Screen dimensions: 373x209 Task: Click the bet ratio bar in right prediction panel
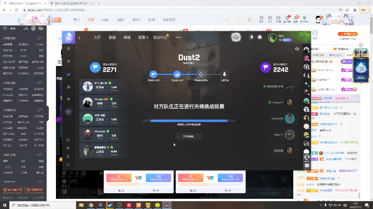click(211, 184)
